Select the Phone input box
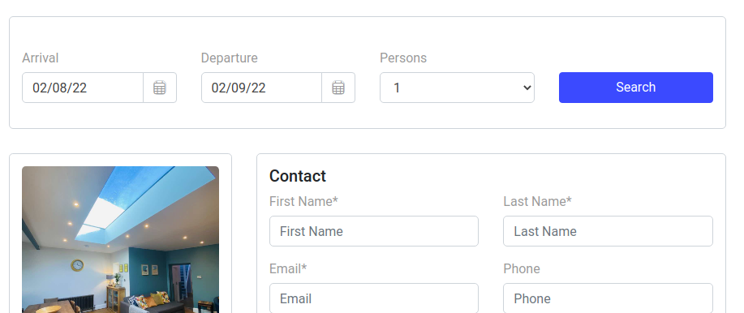 pos(608,298)
